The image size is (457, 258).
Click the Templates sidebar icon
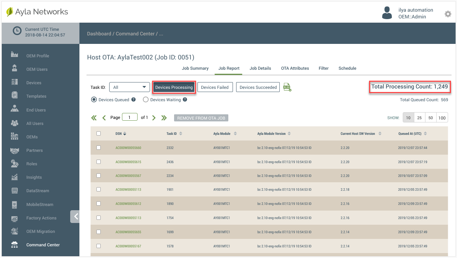coord(15,95)
